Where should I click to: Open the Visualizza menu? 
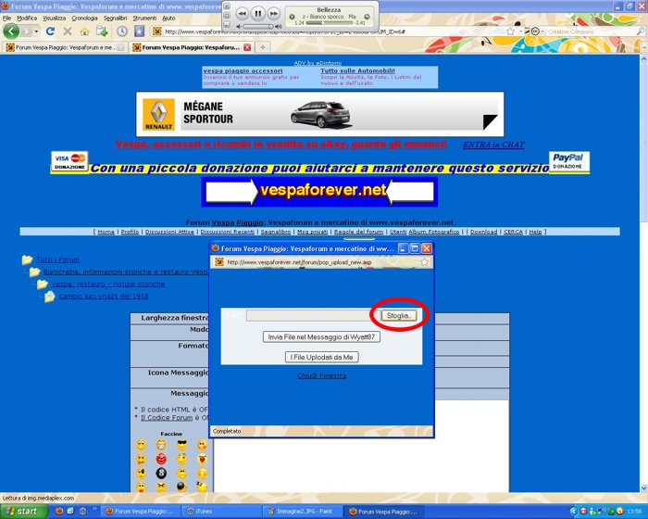(x=54, y=19)
